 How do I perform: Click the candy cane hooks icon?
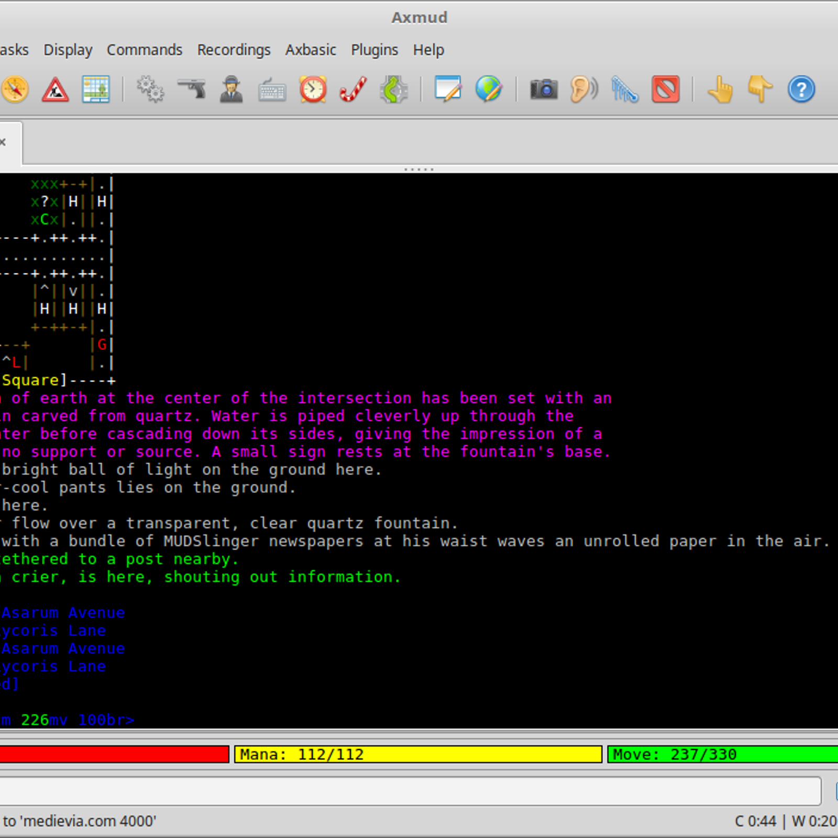tap(354, 90)
